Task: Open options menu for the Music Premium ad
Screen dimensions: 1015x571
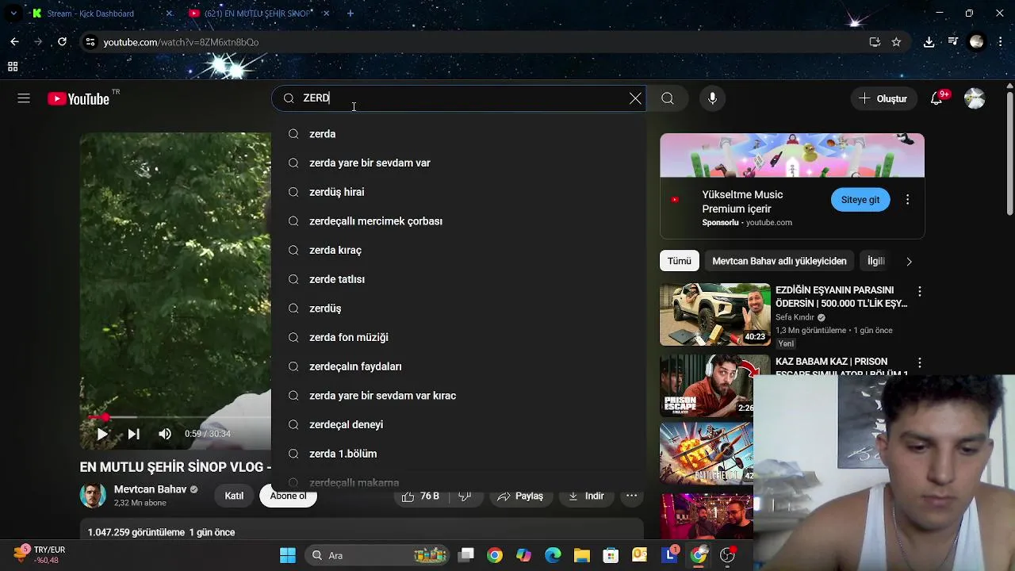Action: pyautogui.click(x=908, y=200)
